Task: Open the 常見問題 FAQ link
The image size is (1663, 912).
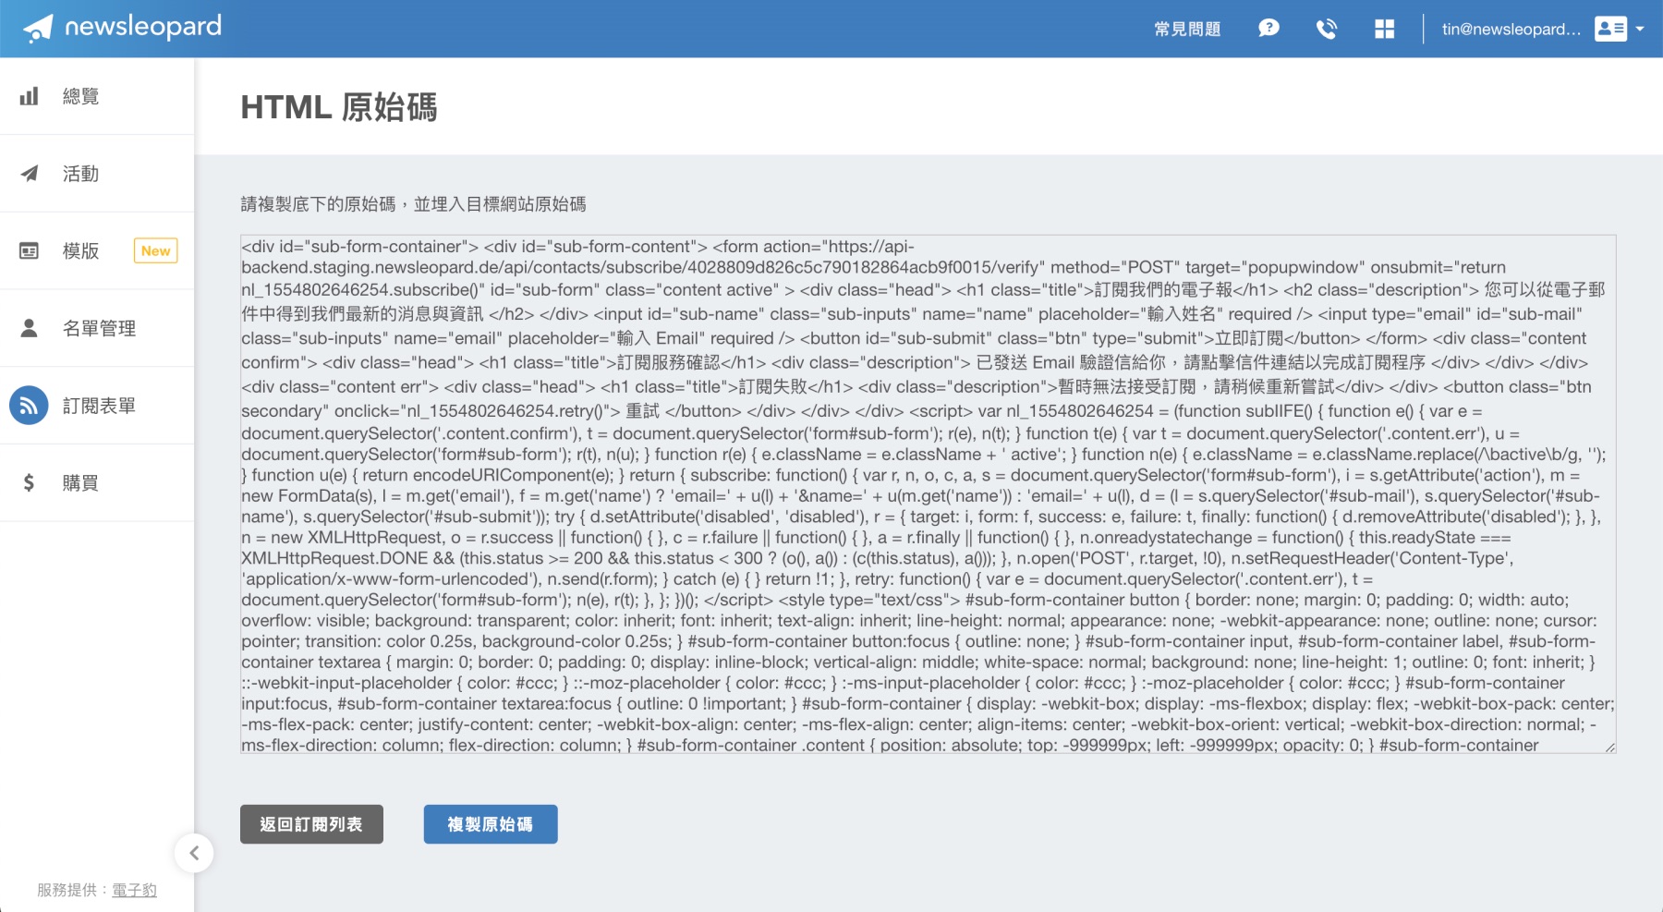Action: coord(1187,29)
